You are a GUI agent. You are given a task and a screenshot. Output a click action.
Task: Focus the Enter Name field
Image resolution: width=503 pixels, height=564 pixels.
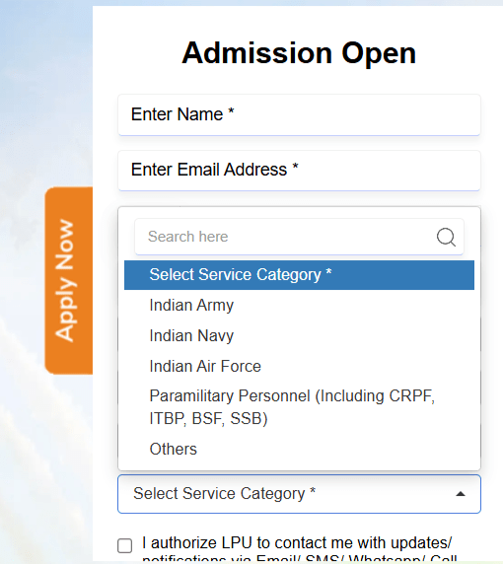[x=299, y=114]
